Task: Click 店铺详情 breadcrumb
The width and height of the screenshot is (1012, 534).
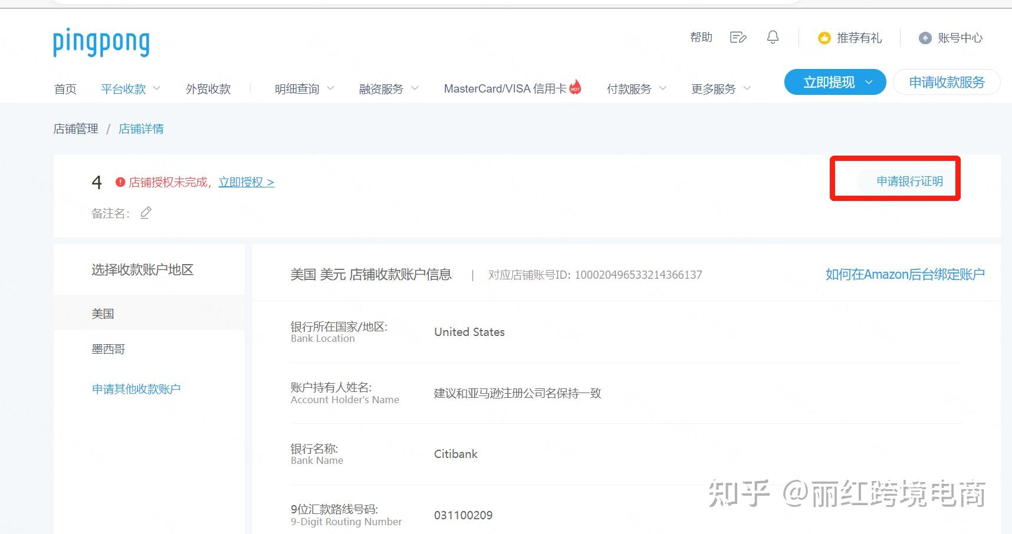Action: [141, 129]
